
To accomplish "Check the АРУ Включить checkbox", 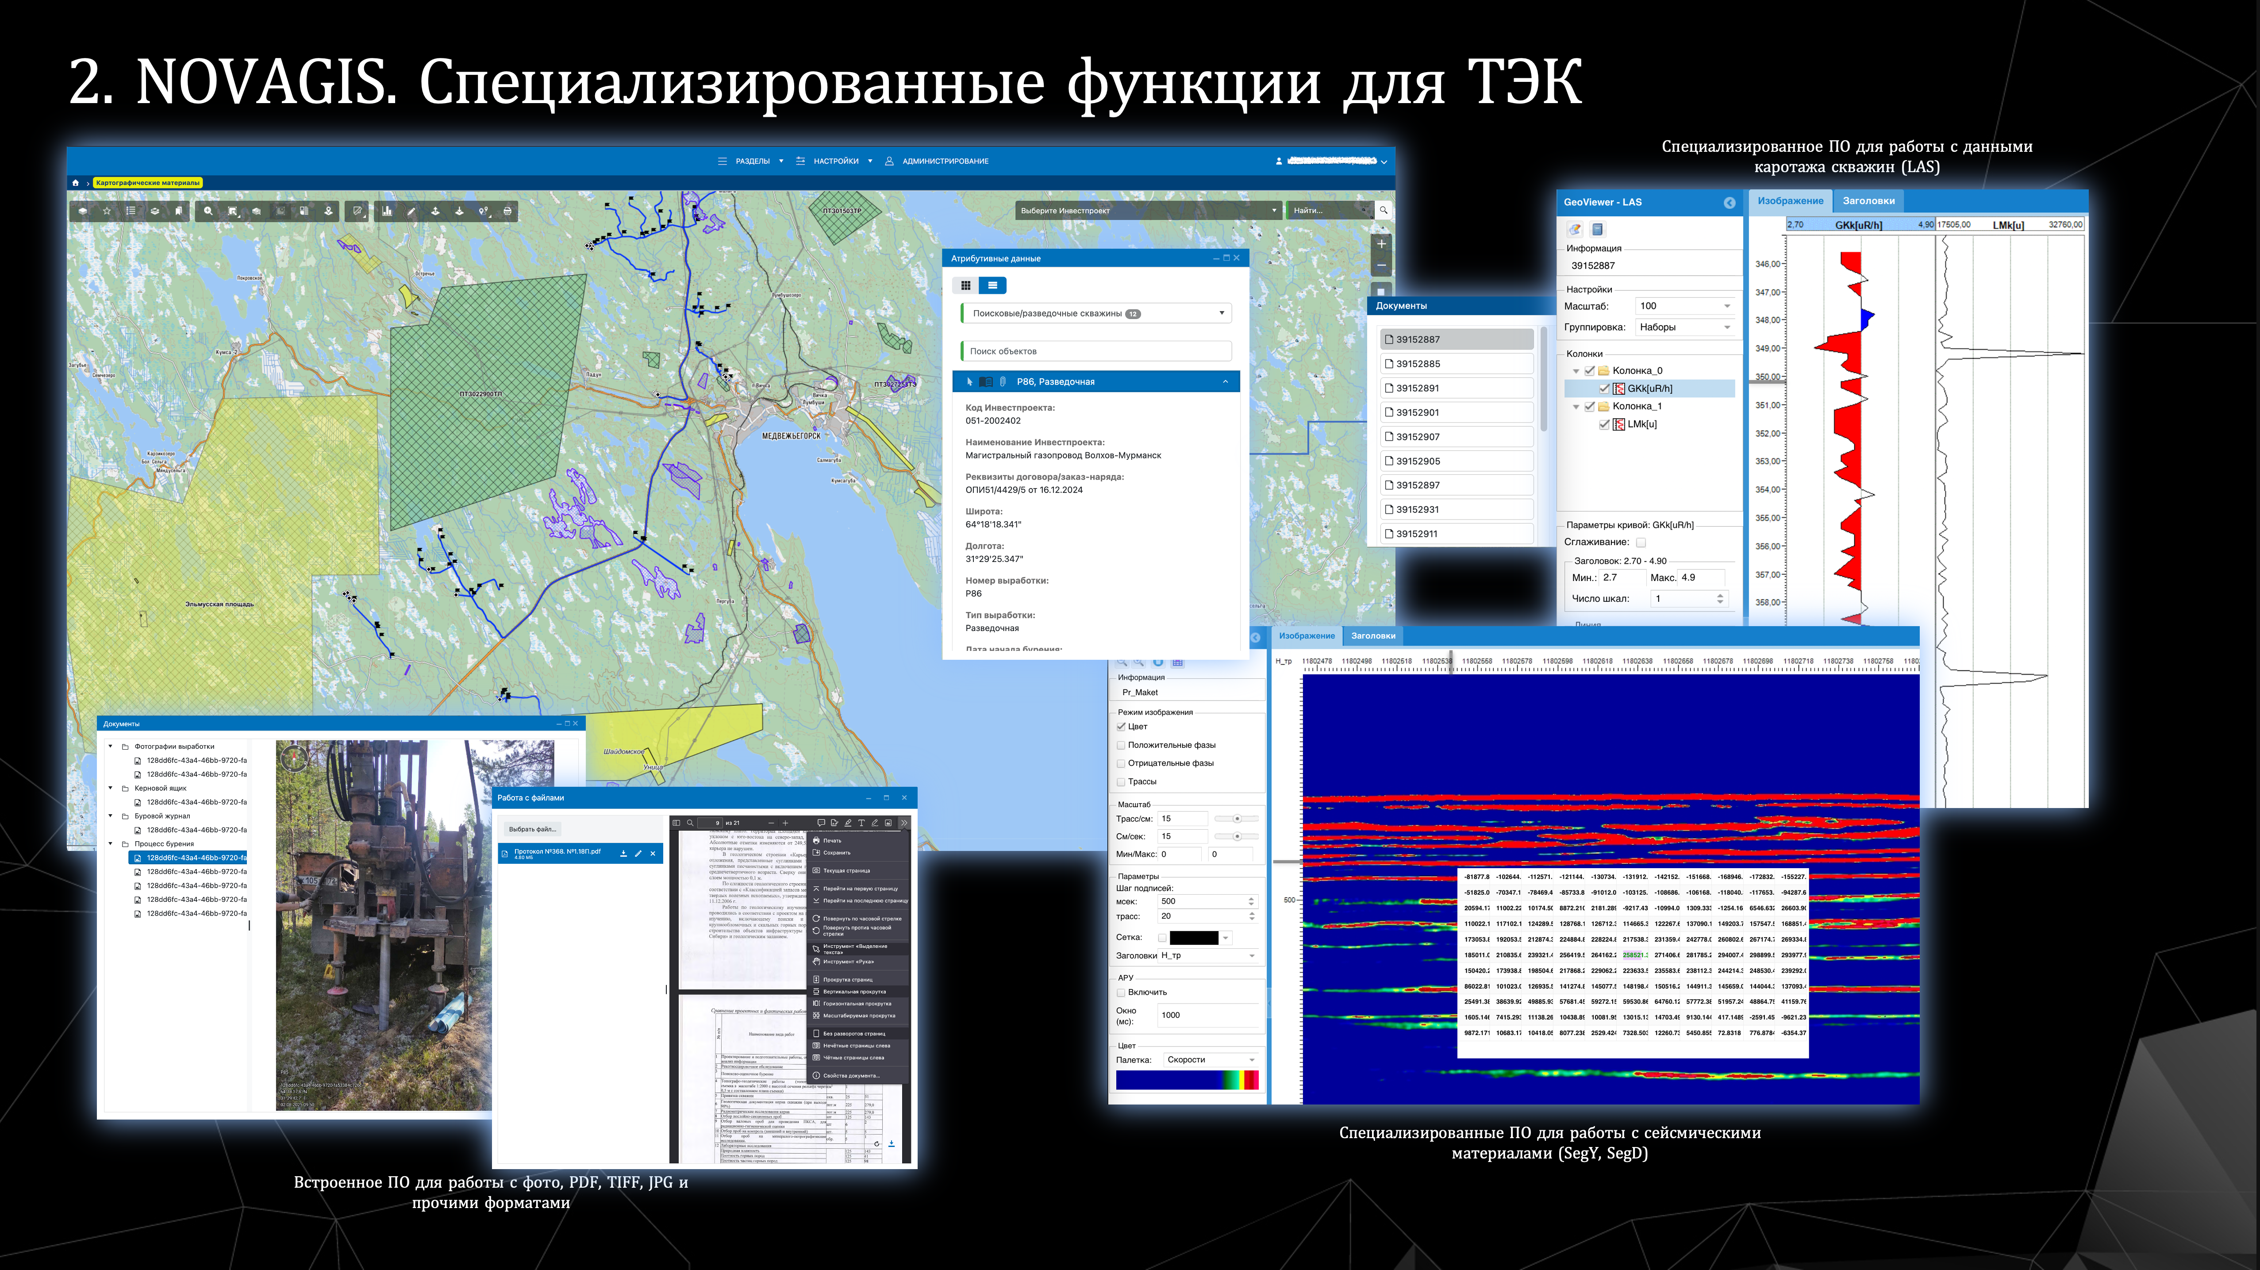I will click(1121, 993).
